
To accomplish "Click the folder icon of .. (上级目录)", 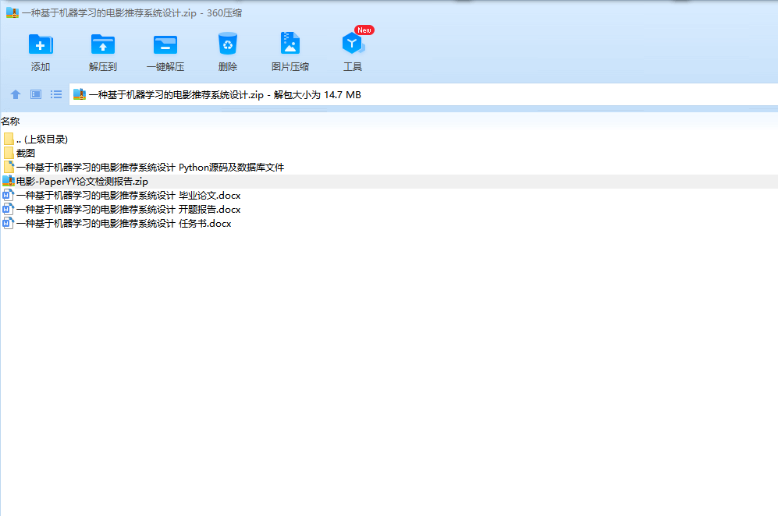I will tap(9, 139).
